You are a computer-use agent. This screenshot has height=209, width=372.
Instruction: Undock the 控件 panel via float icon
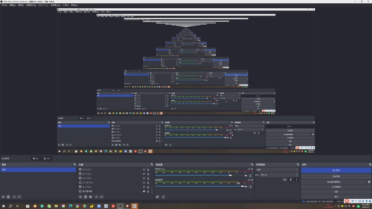370,164
